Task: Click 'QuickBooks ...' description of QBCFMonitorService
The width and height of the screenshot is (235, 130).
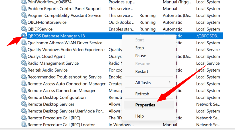Action: tap(121, 22)
